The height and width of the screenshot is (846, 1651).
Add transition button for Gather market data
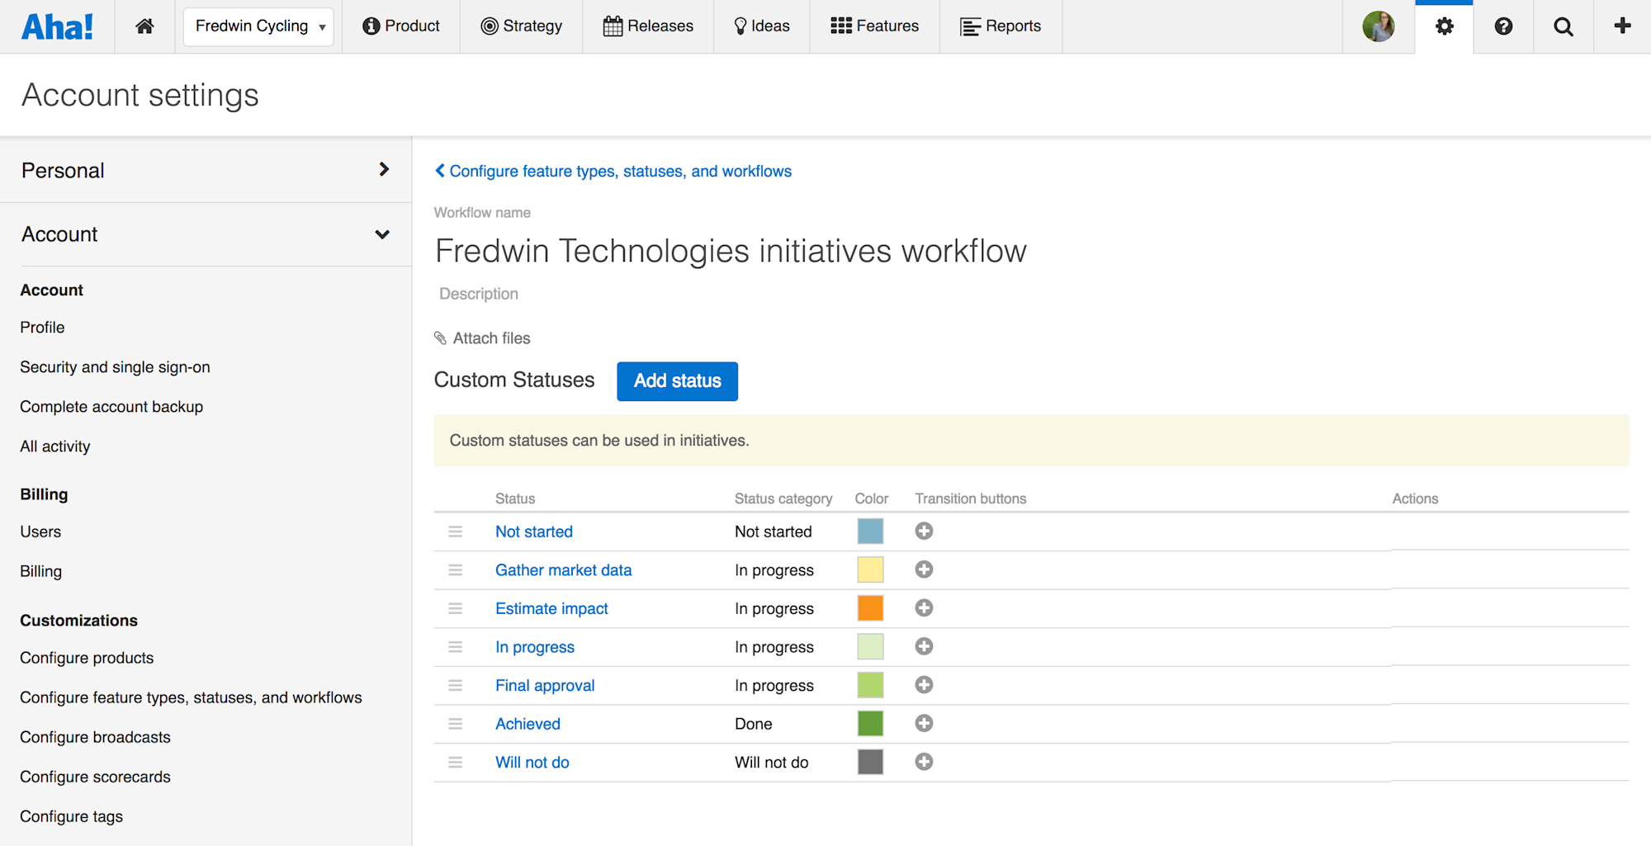point(924,570)
